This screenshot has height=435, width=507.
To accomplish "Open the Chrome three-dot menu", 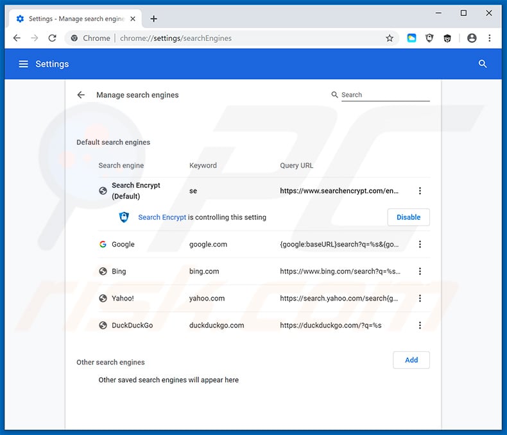I will coord(490,38).
